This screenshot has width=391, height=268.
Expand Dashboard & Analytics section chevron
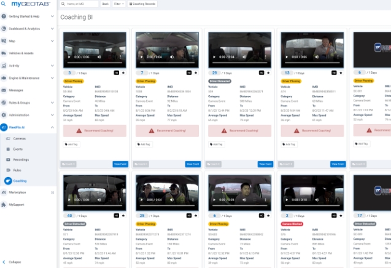[x=52, y=28]
